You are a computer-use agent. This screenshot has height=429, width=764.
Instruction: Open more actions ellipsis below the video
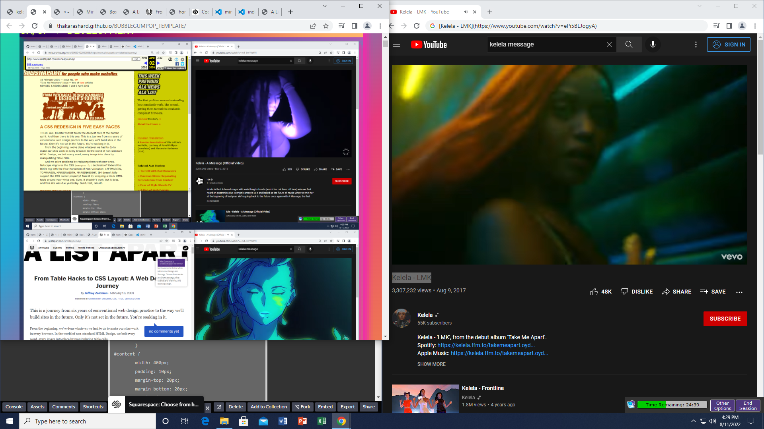click(739, 292)
